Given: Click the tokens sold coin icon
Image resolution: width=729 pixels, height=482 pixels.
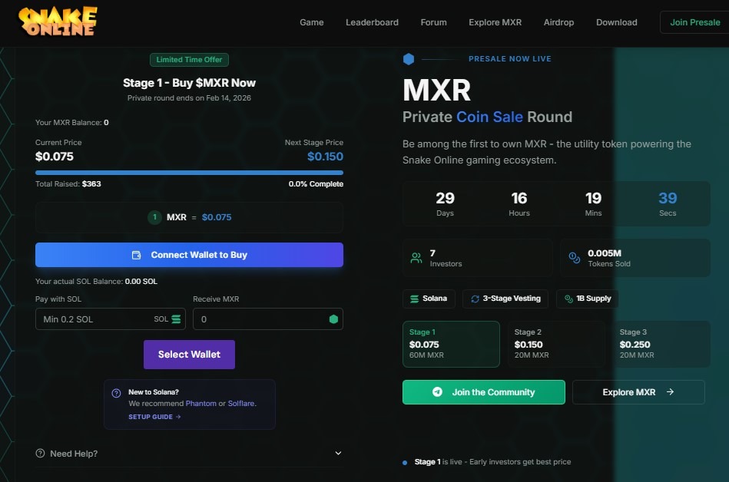Looking at the screenshot, I should click(x=574, y=258).
